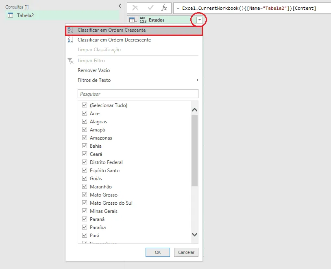331x269 pixels.
Task: Open the Estados column filter dropdown arrow
Action: (x=200, y=20)
